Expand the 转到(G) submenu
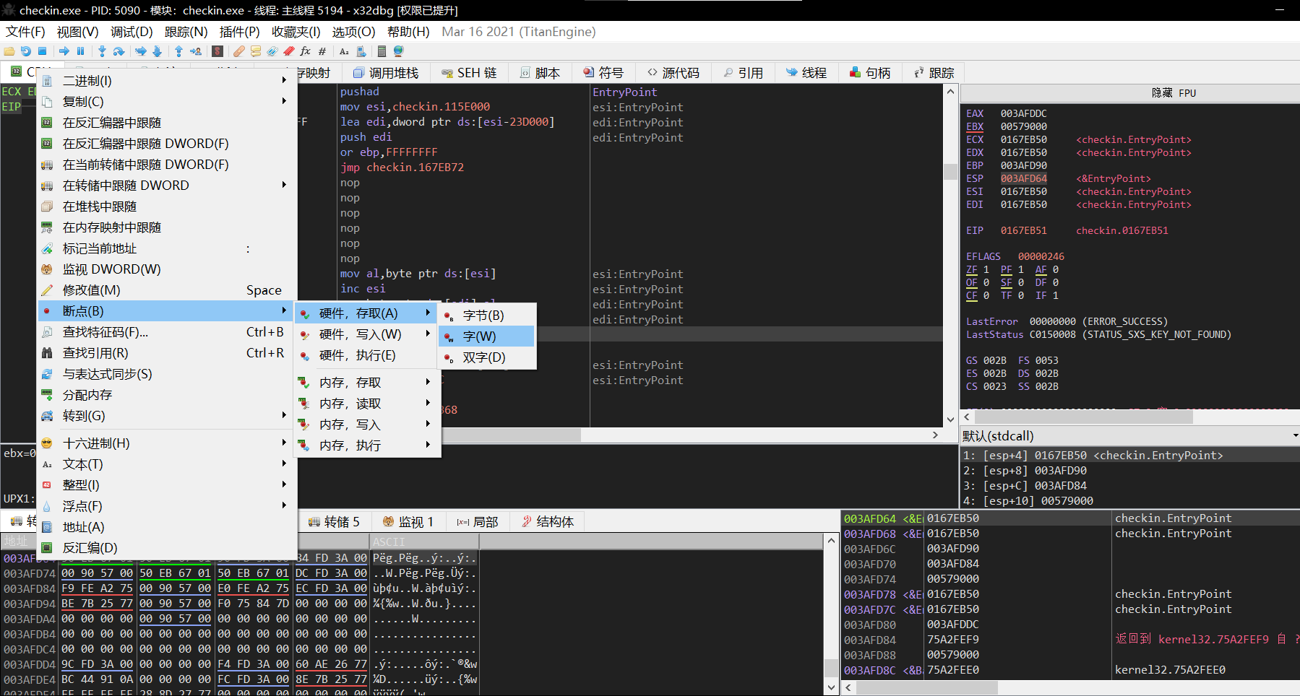The image size is (1300, 696). (167, 415)
